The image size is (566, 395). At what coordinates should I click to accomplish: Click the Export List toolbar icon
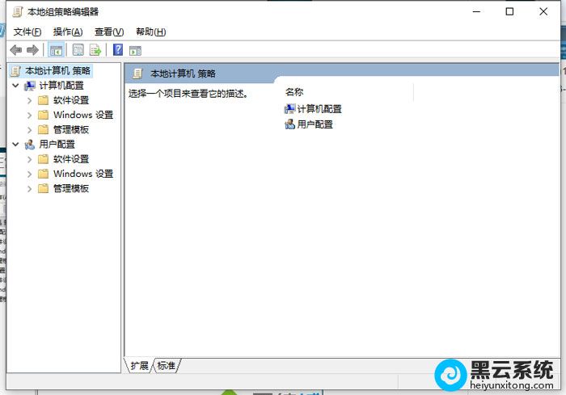click(95, 50)
